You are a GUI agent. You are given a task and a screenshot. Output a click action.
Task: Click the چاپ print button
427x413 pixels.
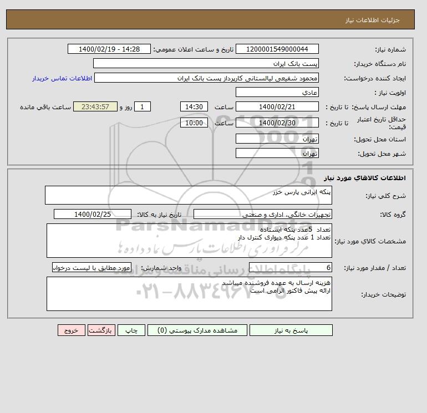(131, 330)
